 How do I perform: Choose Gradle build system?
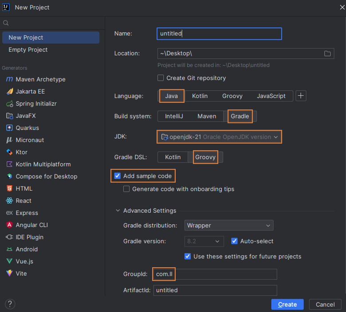pos(240,116)
